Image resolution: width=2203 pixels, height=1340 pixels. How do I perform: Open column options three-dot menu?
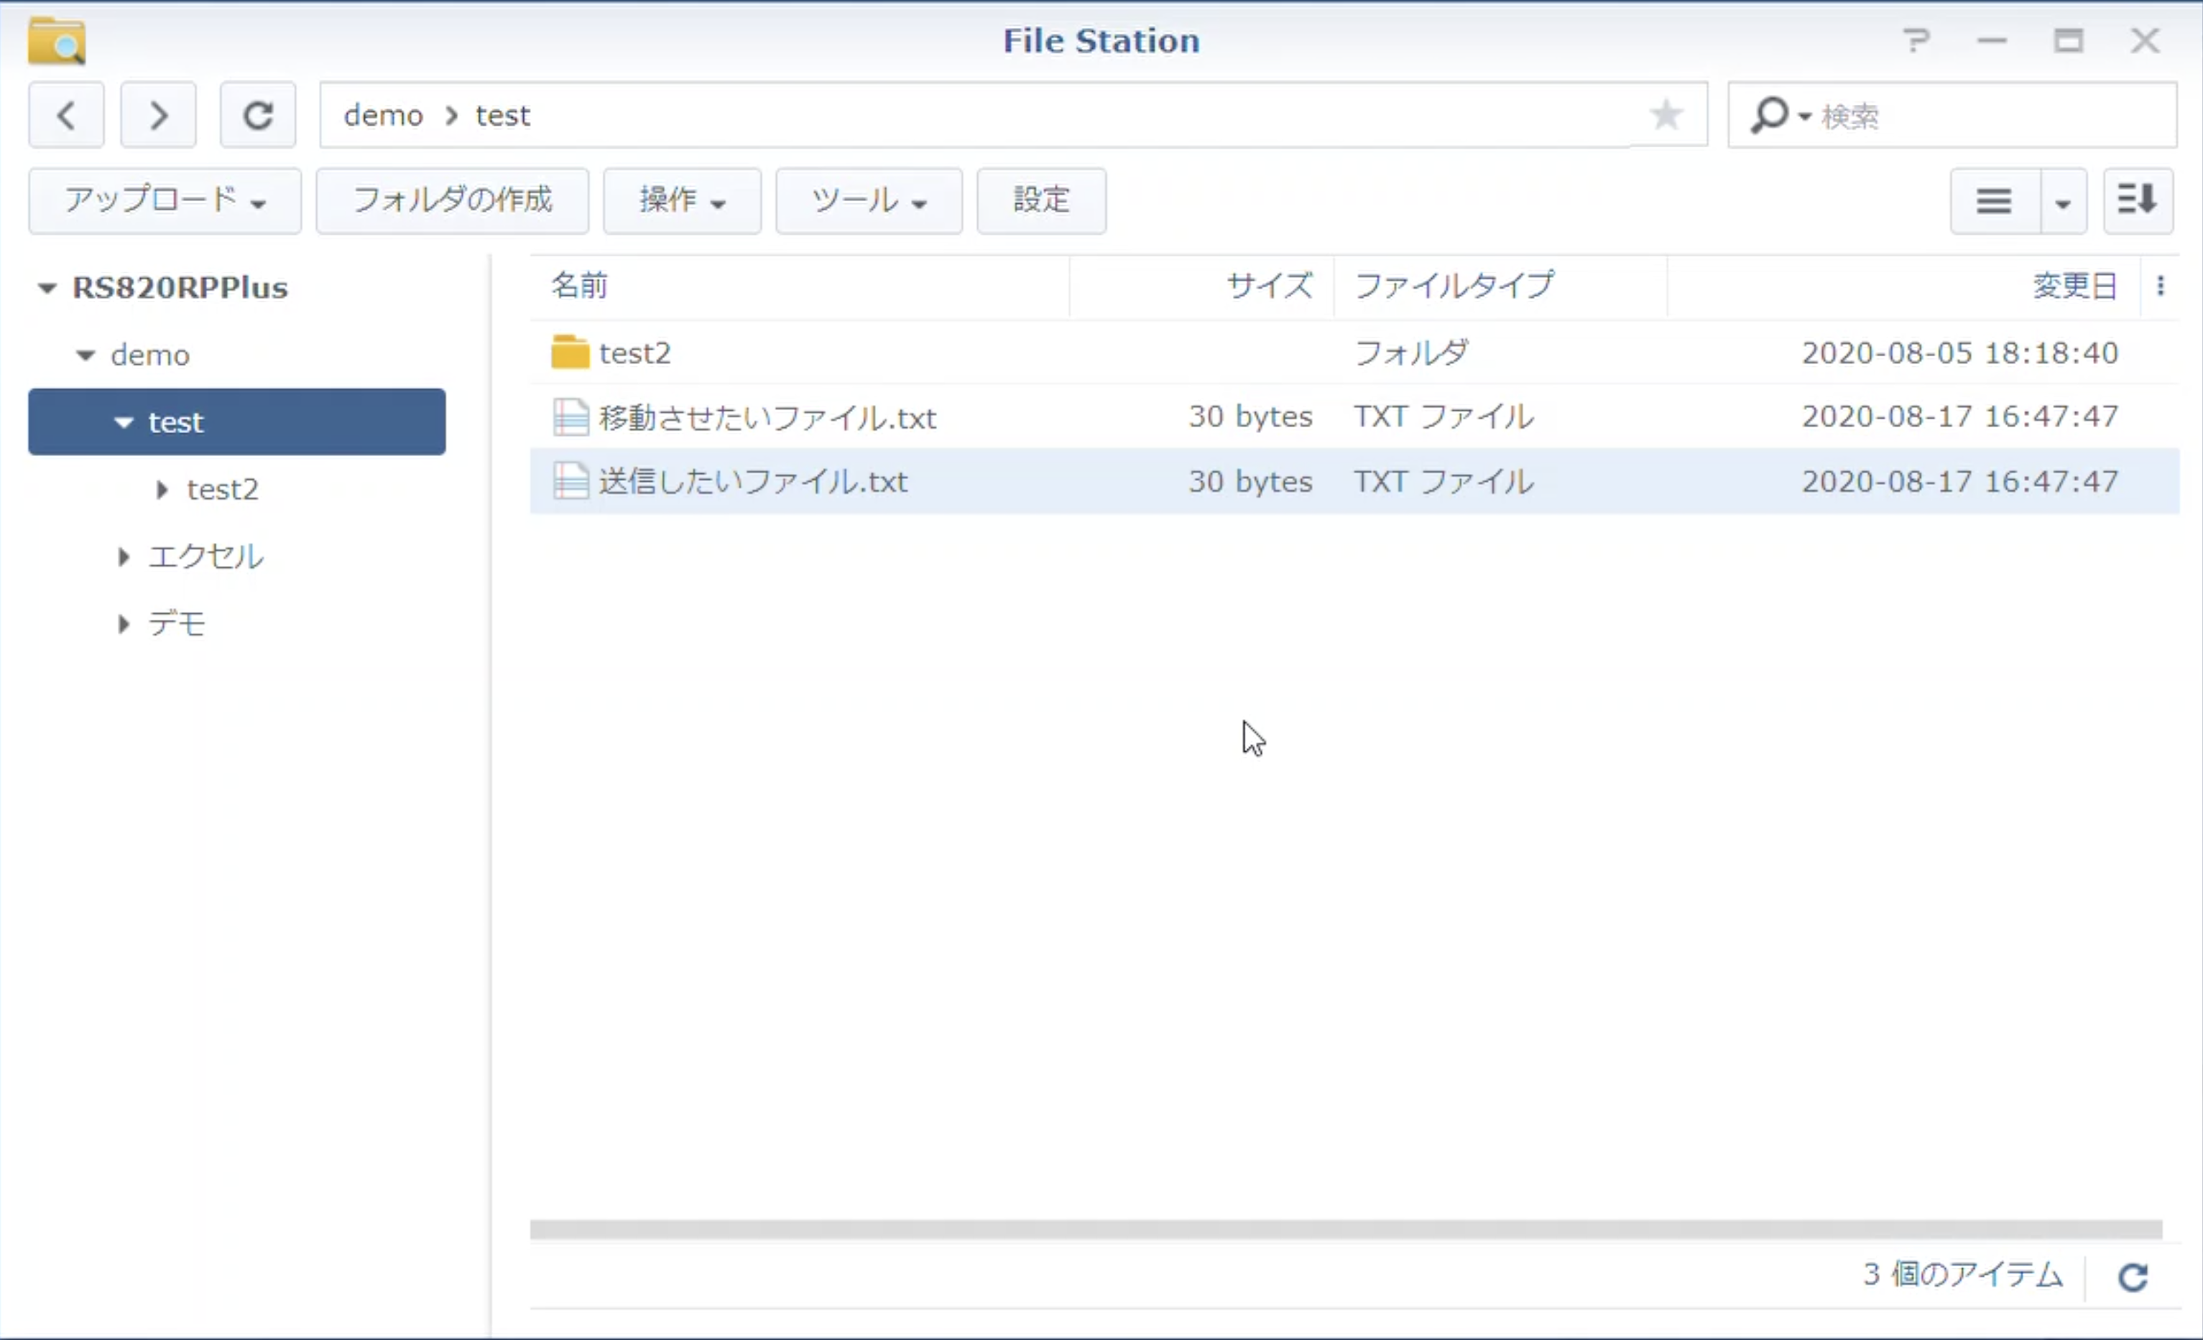(2160, 286)
